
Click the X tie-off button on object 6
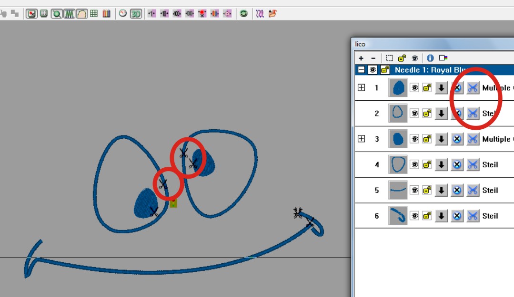point(457,216)
